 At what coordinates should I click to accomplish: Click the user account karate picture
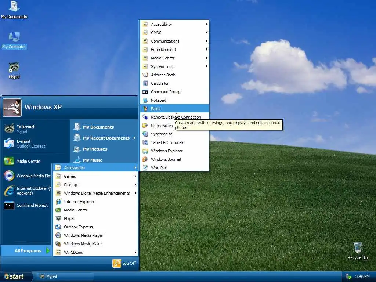click(x=12, y=108)
